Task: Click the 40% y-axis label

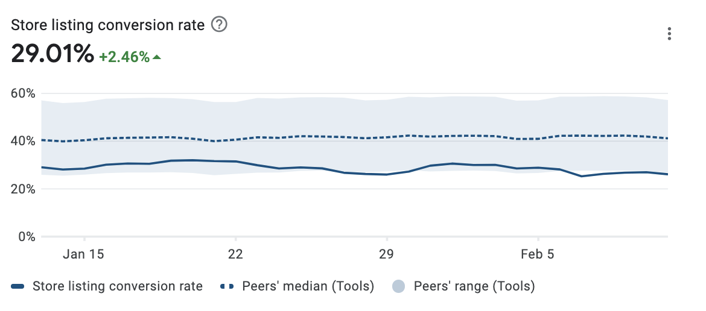Action: click(24, 141)
